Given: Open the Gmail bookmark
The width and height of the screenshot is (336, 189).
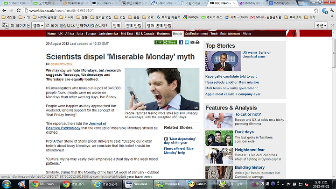Looking at the screenshot, I should 266,17.
